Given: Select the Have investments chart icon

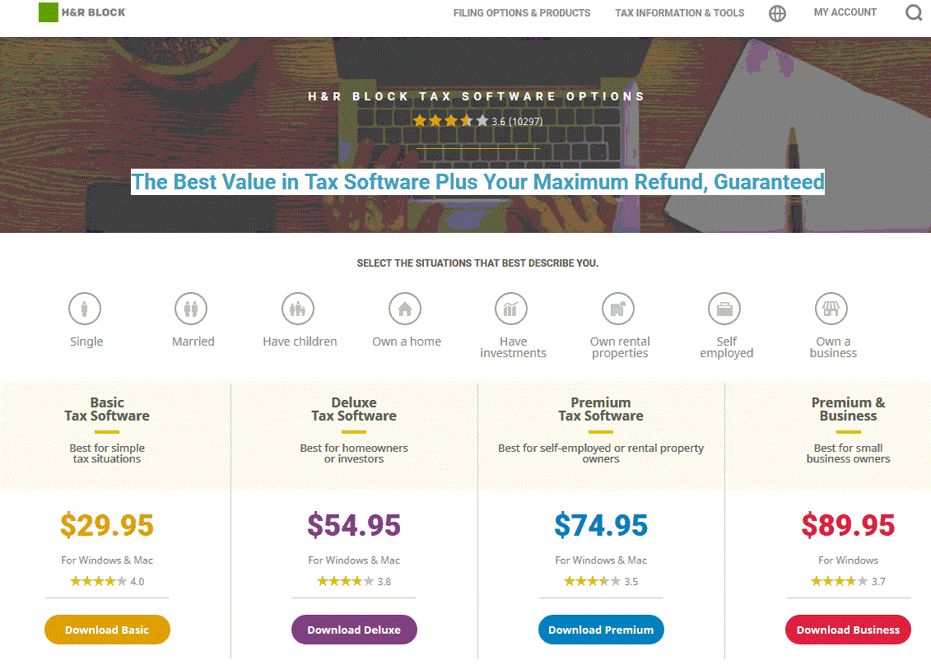Looking at the screenshot, I should tap(511, 309).
